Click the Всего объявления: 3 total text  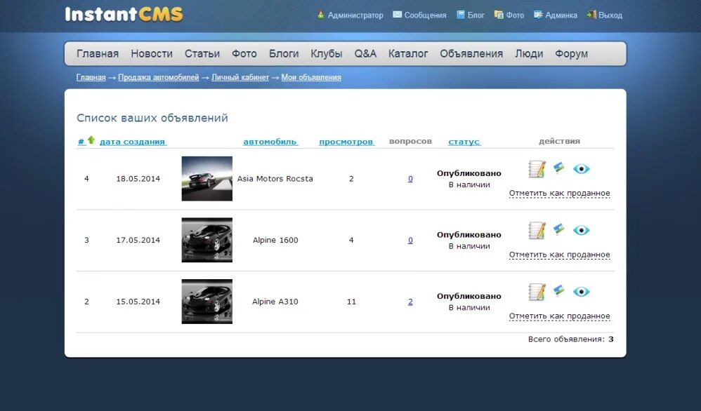click(x=571, y=339)
